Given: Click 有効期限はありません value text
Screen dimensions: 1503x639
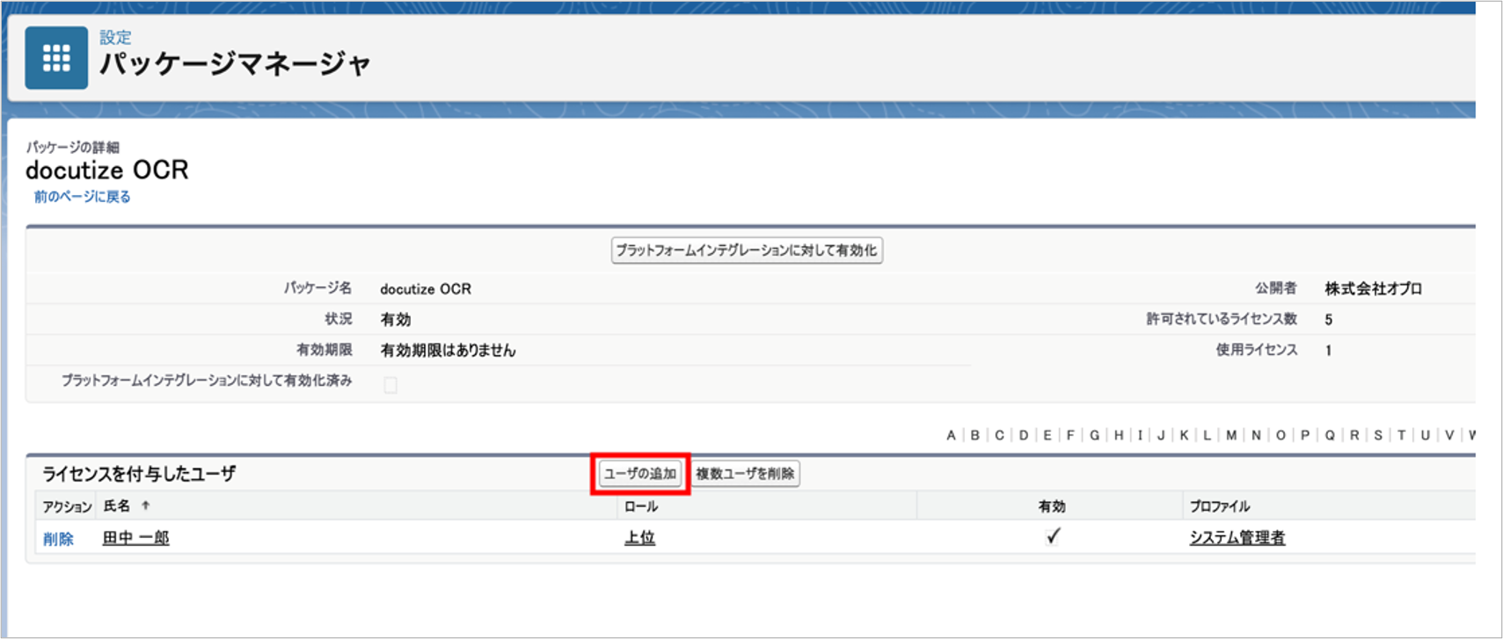Looking at the screenshot, I should coord(449,351).
